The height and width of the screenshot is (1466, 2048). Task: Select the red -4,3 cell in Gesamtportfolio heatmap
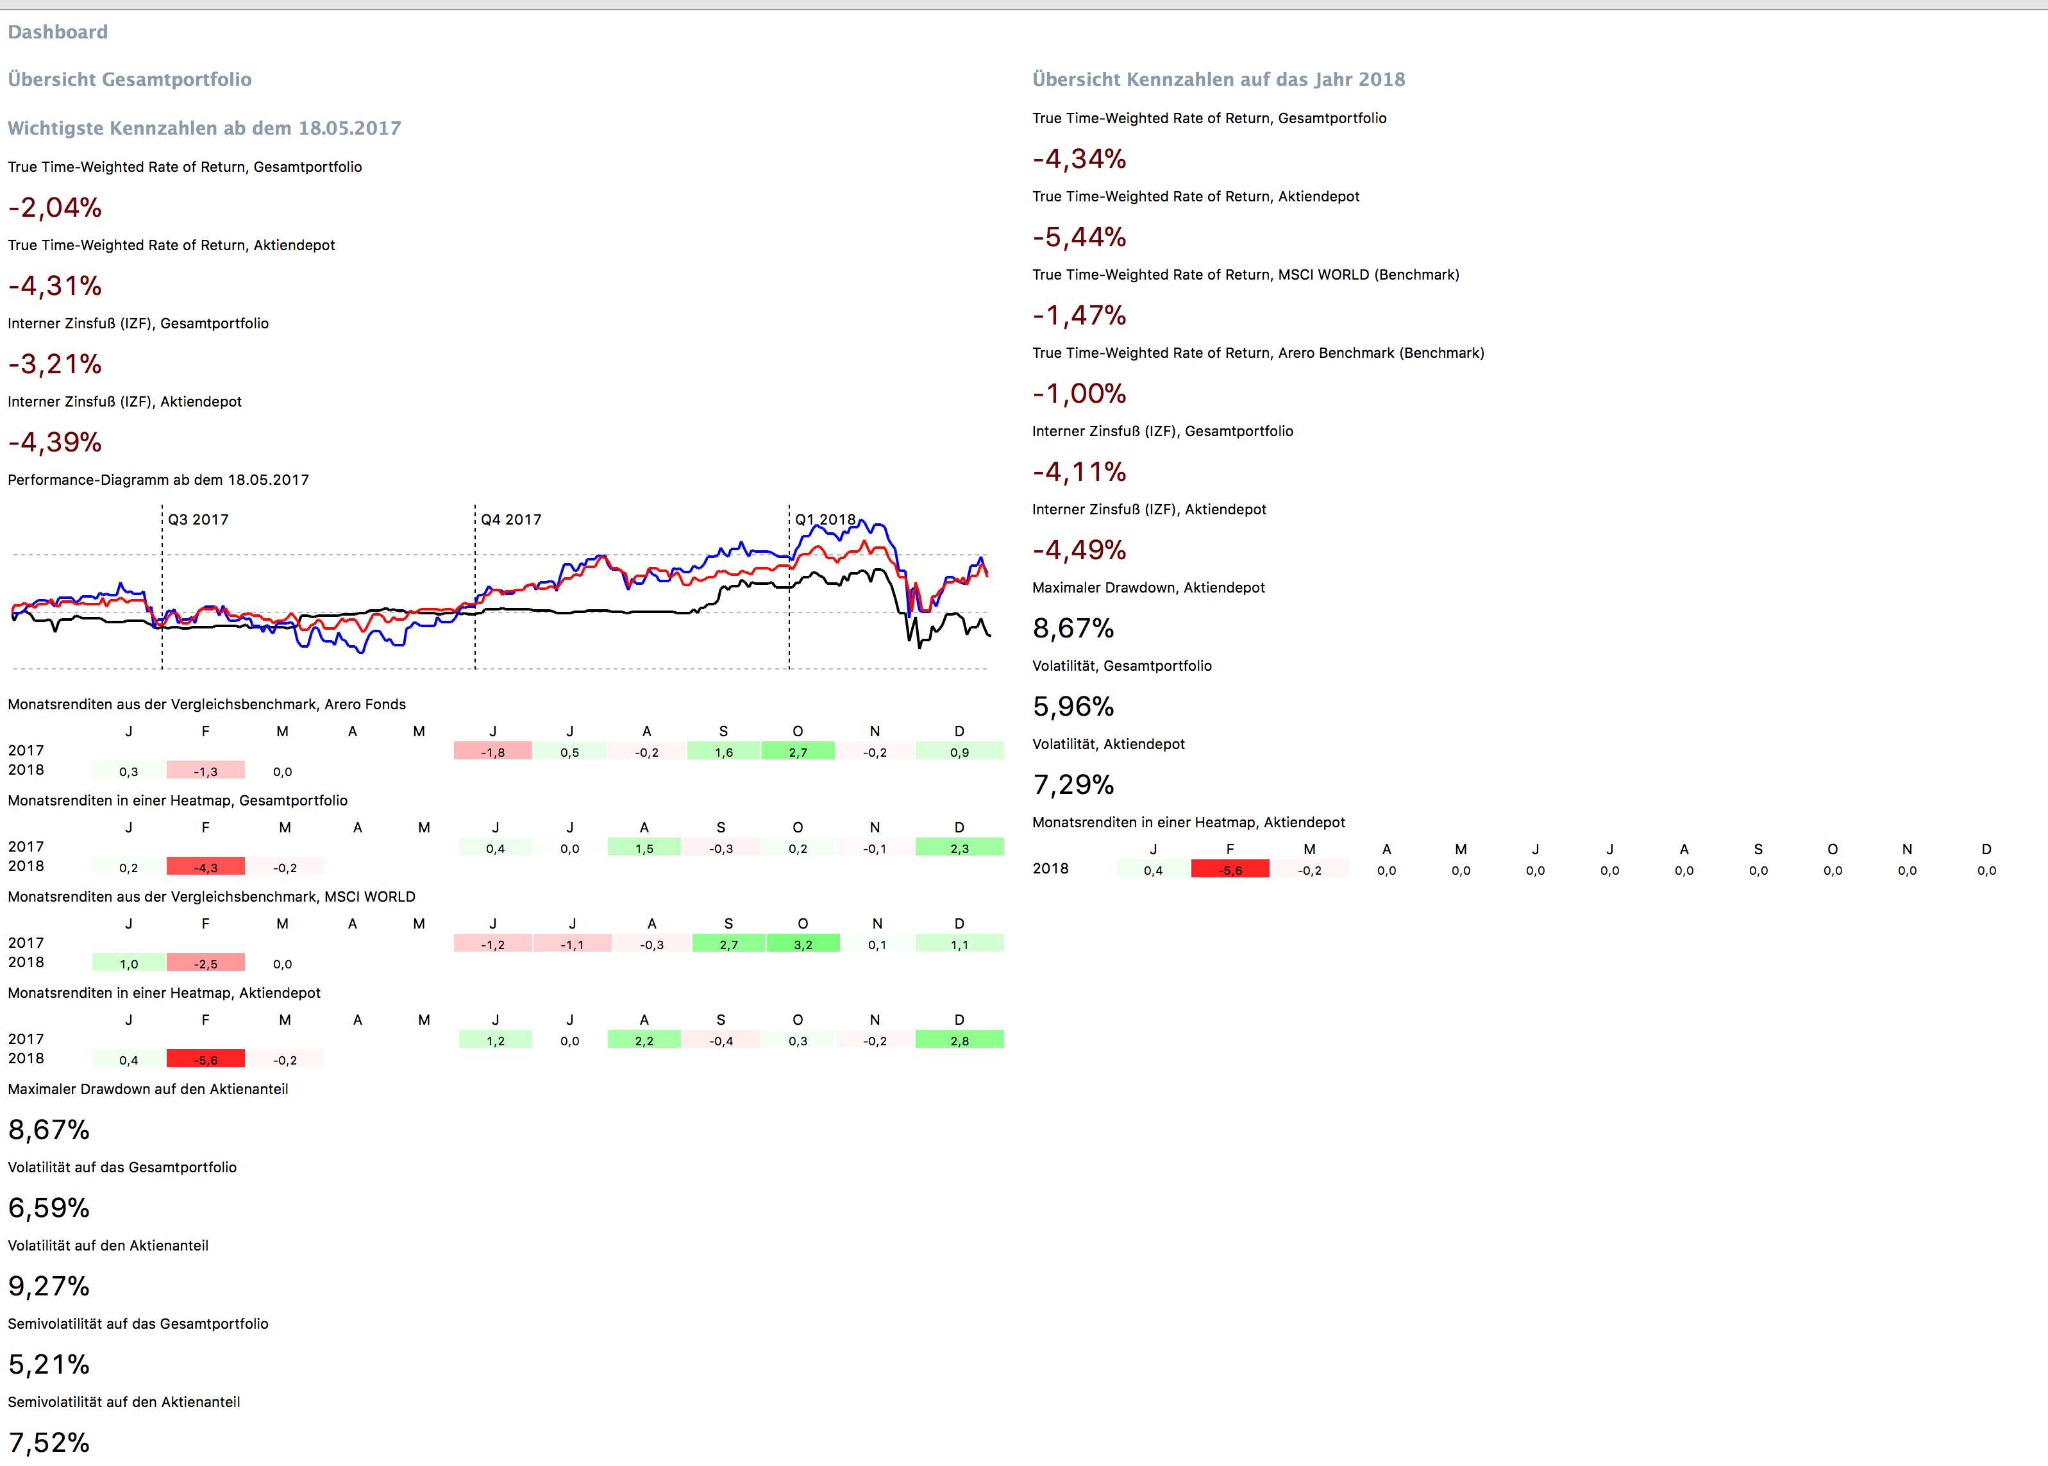tap(205, 868)
